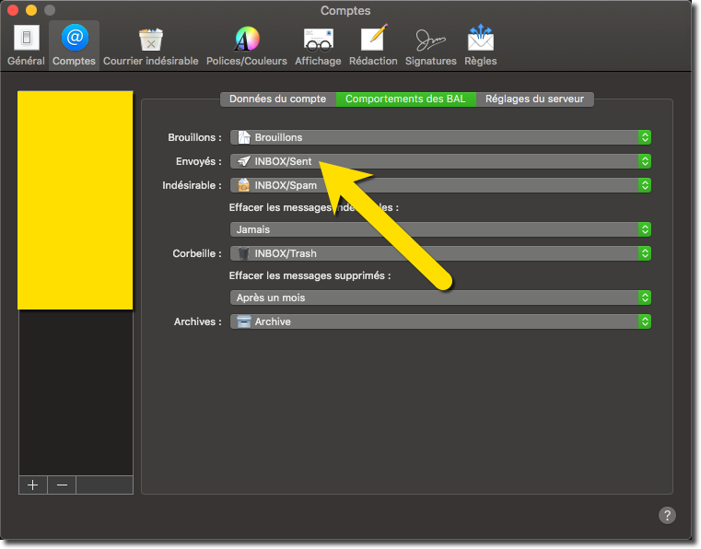This screenshot has height=549, width=701.
Task: Switch to Réglages du serveur tab
Action: (x=535, y=99)
